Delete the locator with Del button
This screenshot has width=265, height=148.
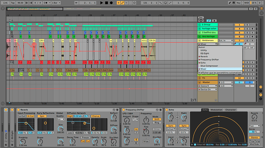(x=200, y=18)
